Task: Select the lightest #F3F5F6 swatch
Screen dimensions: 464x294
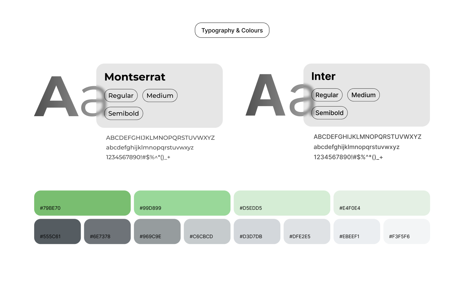Action: coord(406,231)
